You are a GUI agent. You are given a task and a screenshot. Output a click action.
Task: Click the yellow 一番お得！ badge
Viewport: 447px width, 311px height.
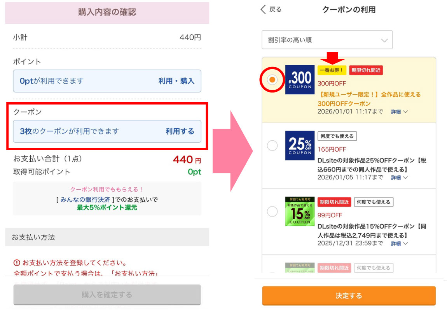[332, 70]
